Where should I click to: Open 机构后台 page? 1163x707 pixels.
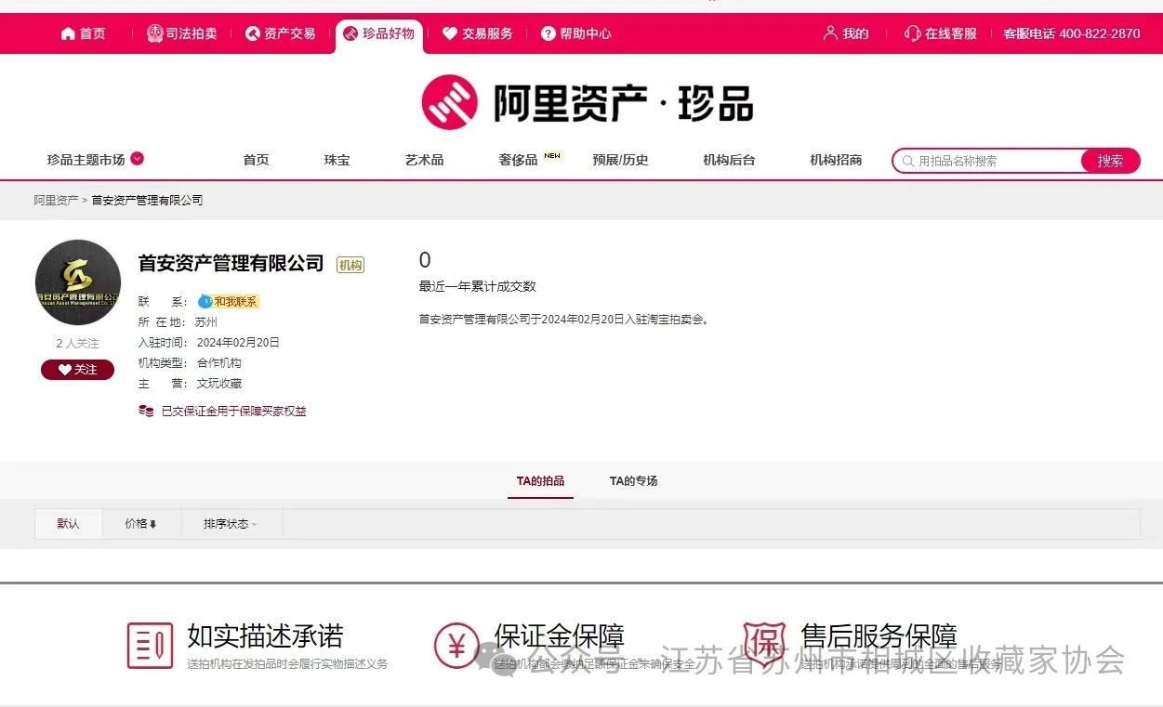[729, 160]
